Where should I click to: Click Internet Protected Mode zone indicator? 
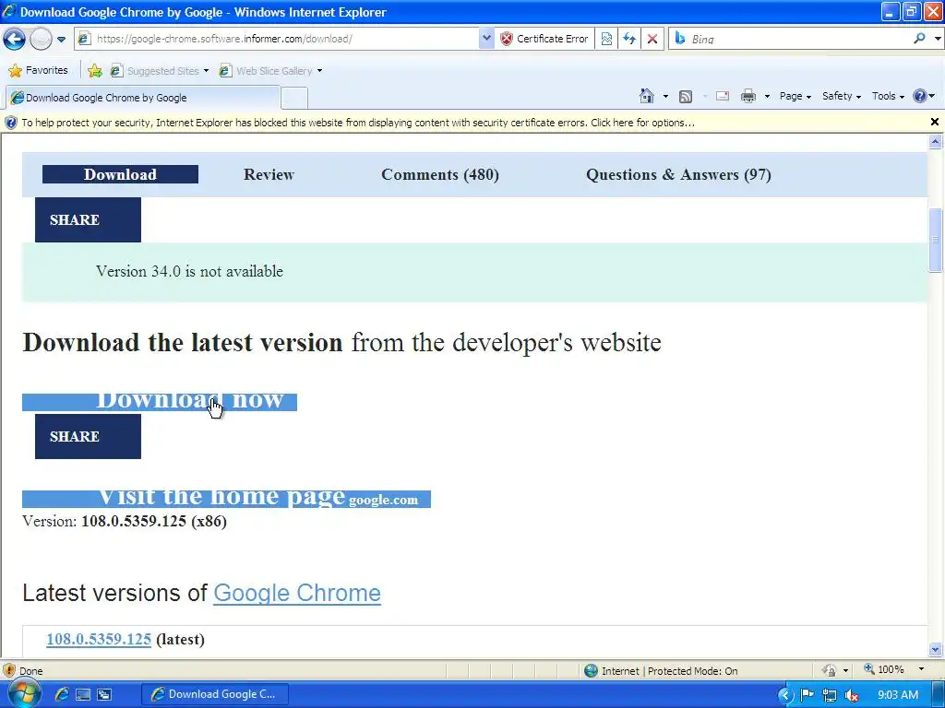coord(661,671)
